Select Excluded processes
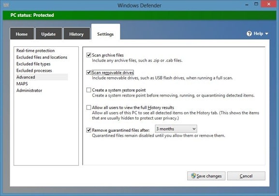 (x=34, y=70)
